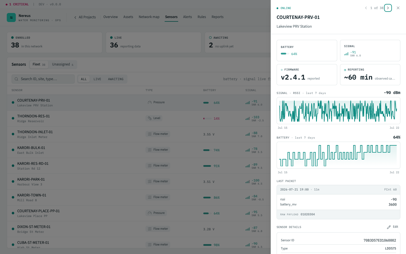
Task: Click the signal bars icon in the Signal card
Action: point(346,54)
